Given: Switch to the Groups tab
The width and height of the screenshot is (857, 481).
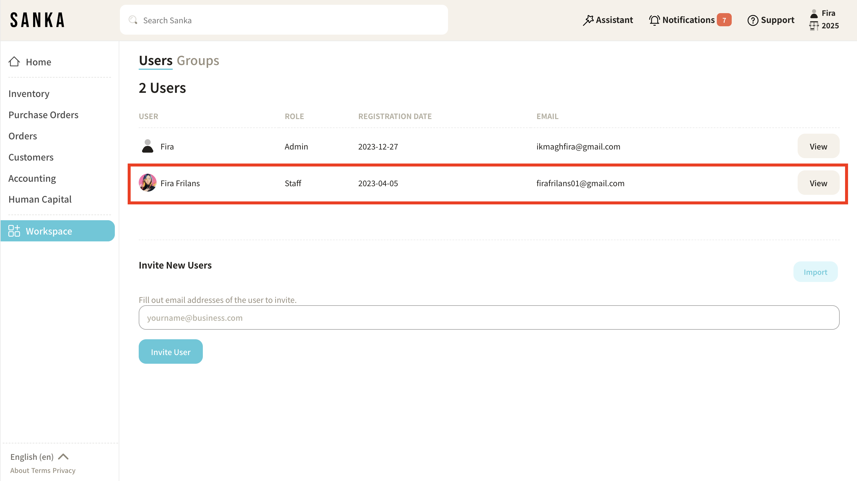Looking at the screenshot, I should coord(197,61).
